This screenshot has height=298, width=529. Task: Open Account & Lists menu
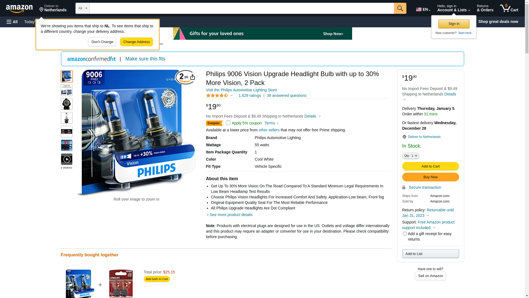454,8
